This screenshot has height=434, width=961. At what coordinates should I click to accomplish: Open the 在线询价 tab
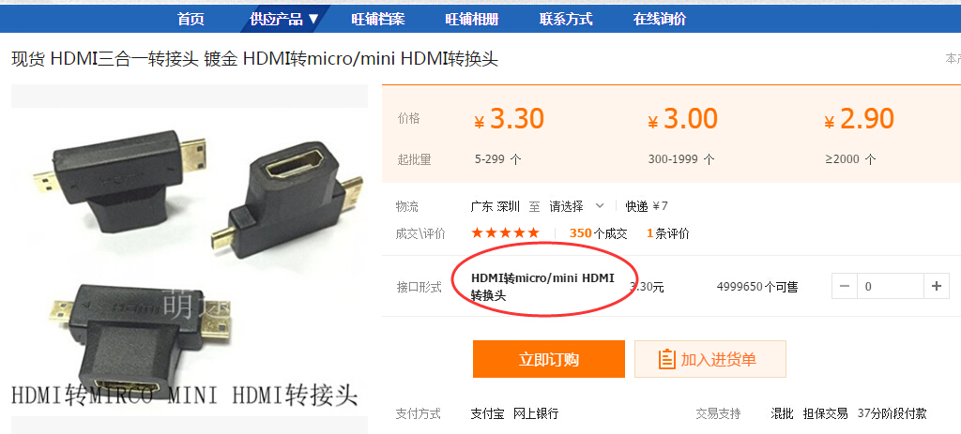(660, 19)
